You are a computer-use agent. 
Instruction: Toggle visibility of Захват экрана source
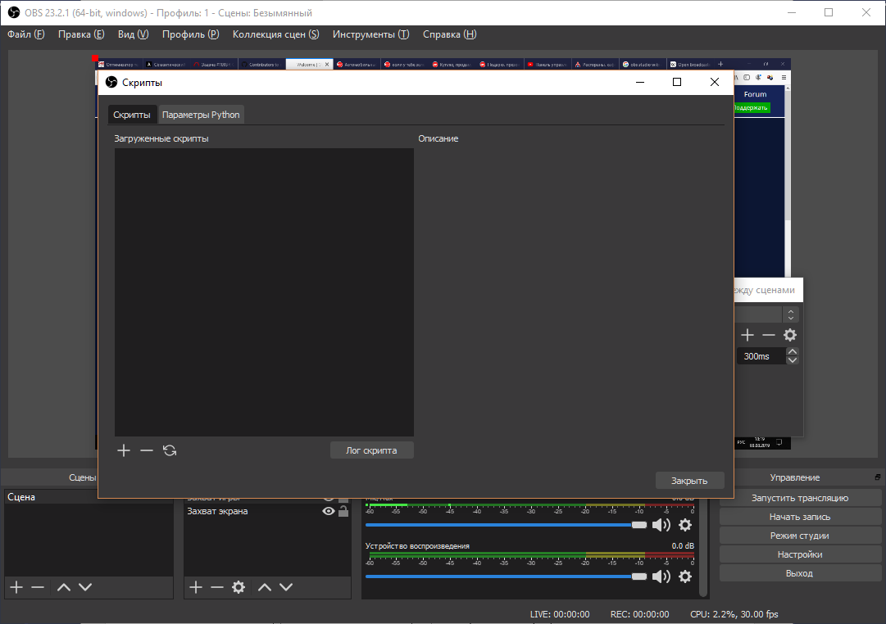click(x=329, y=511)
